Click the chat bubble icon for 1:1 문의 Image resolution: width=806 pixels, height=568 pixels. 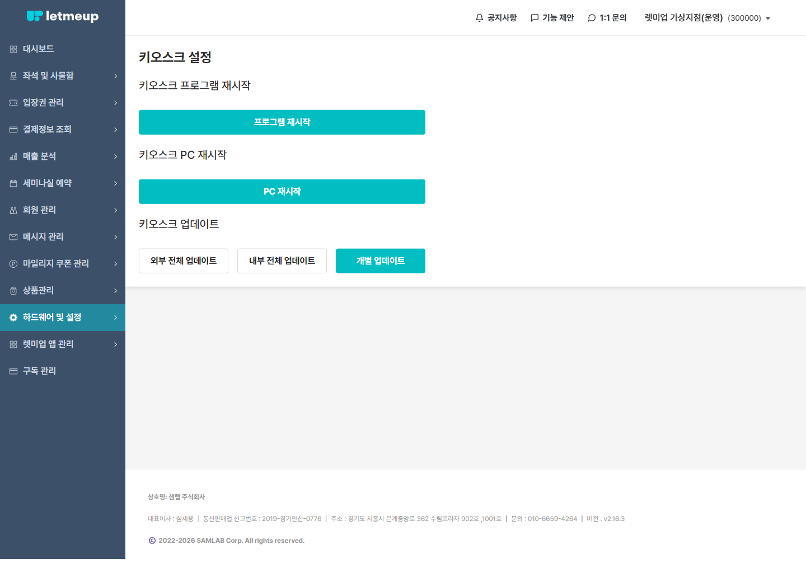(592, 18)
